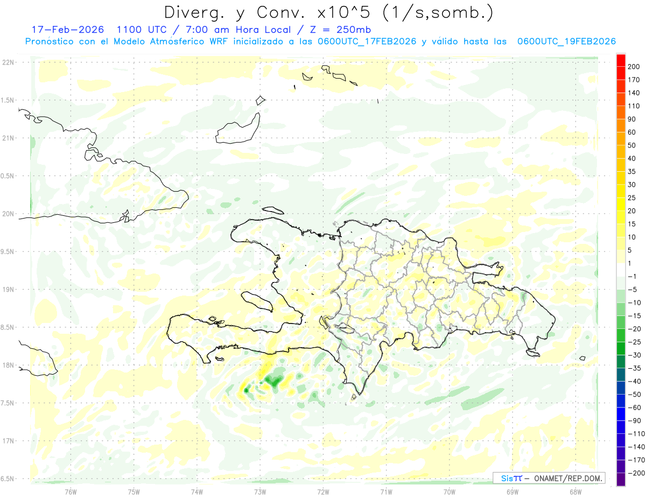Click the positive "25" colorbar value
This screenshot has height=499, width=646.
[x=632, y=198]
